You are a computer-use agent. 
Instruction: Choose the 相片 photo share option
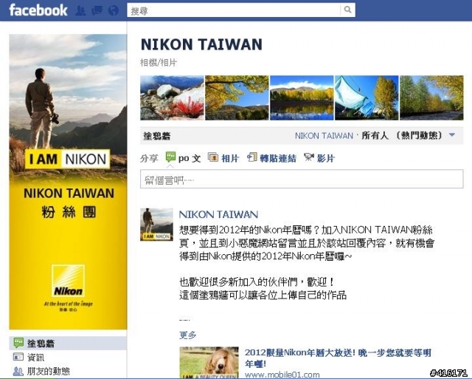(223, 157)
